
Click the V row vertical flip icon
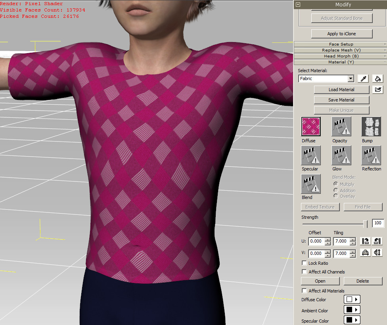(x=377, y=252)
